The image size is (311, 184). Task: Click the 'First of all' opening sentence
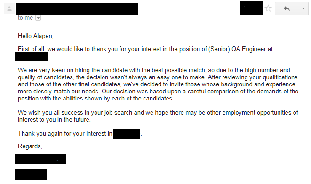145,49
